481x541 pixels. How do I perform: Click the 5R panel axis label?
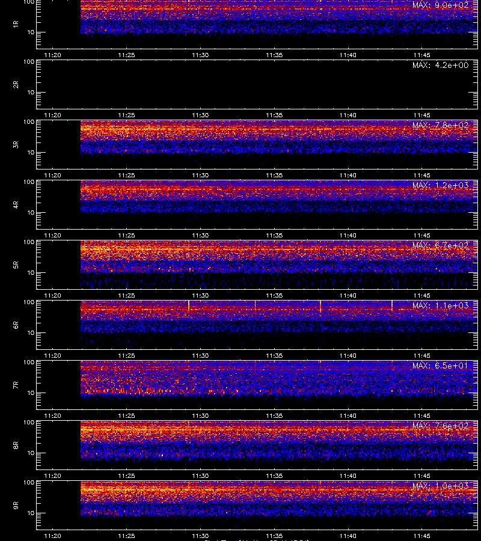pyautogui.click(x=16, y=265)
